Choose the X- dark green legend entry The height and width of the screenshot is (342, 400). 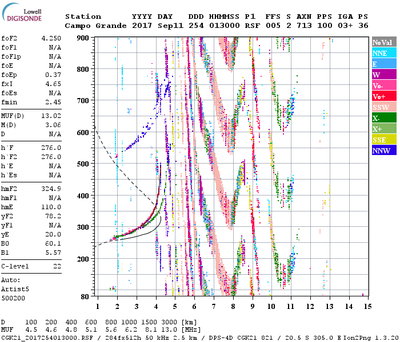pos(382,119)
